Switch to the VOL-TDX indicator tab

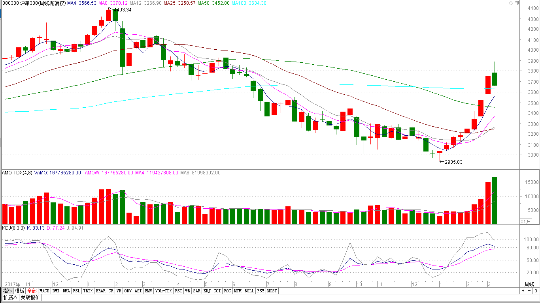click(163, 291)
